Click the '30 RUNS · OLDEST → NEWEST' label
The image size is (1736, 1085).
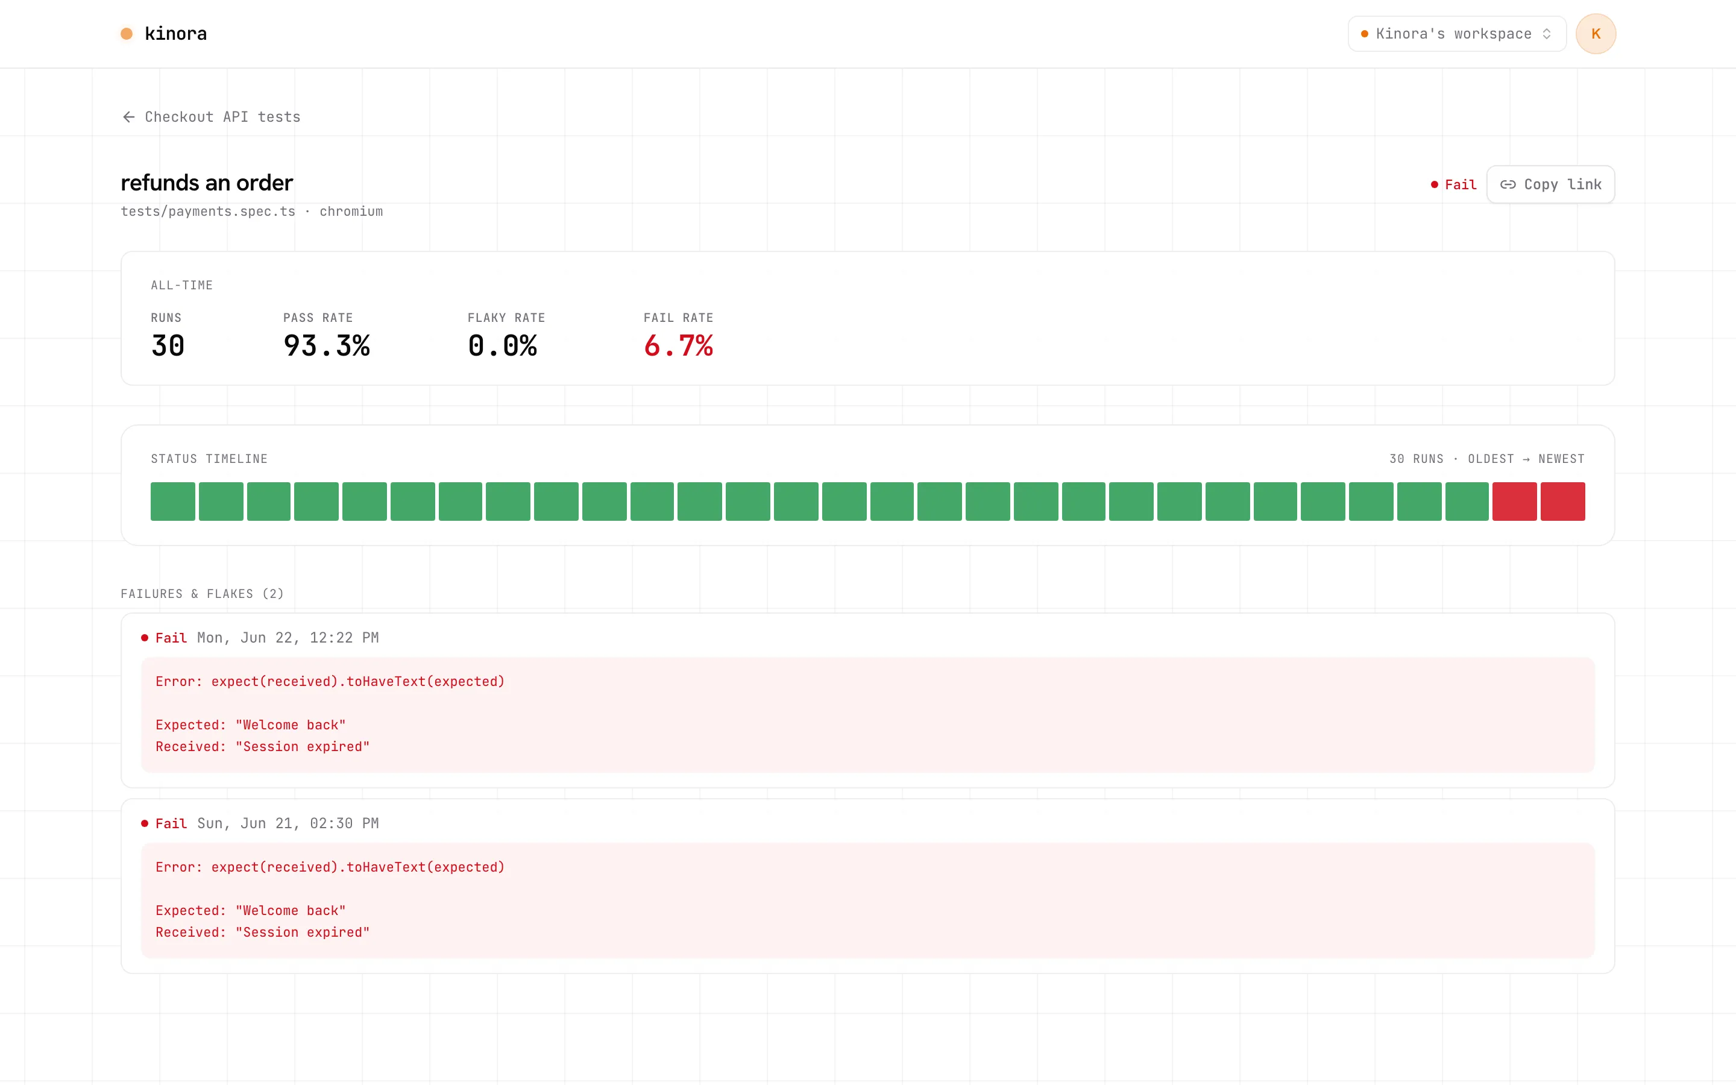(1486, 459)
